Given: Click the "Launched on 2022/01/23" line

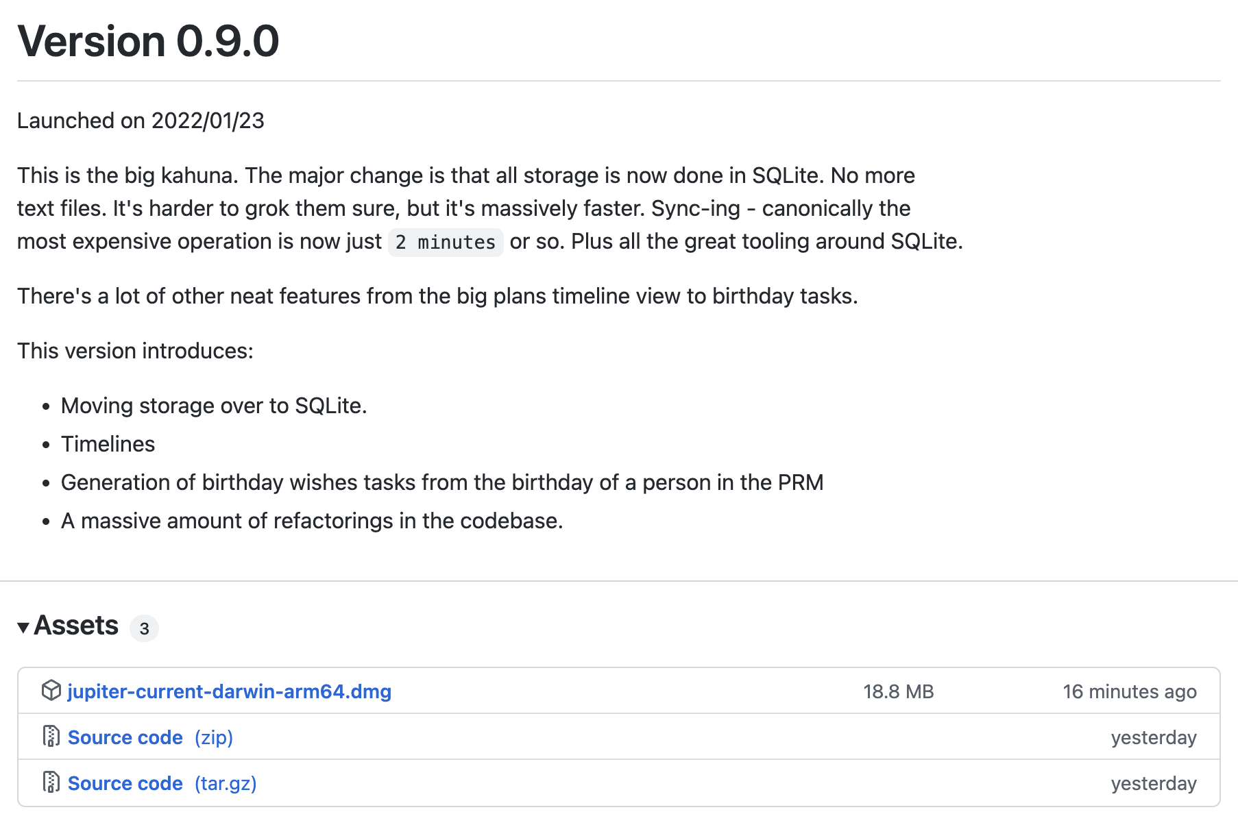Looking at the screenshot, I should click(141, 121).
